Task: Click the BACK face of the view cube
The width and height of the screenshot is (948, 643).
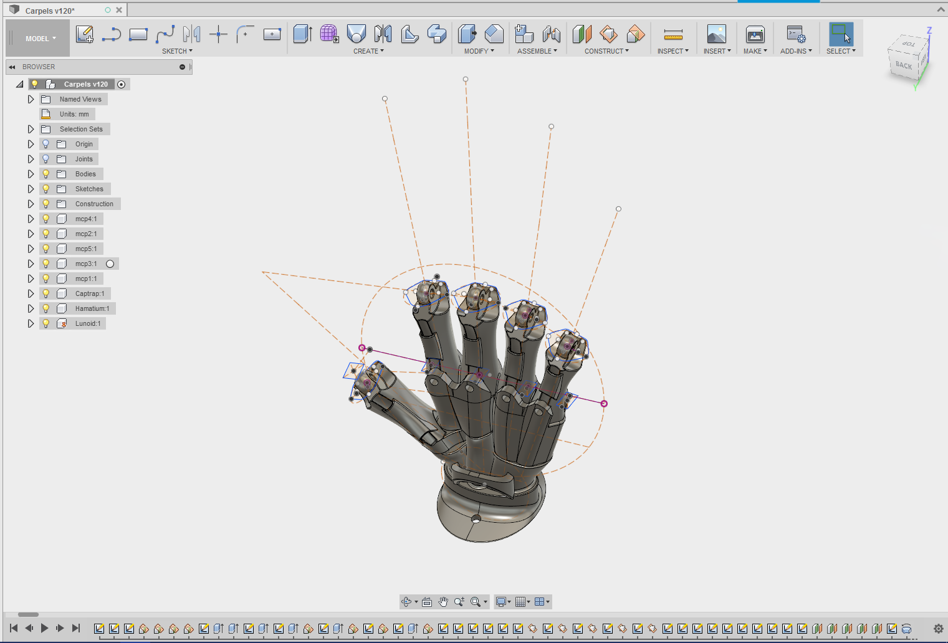Action: [903, 65]
